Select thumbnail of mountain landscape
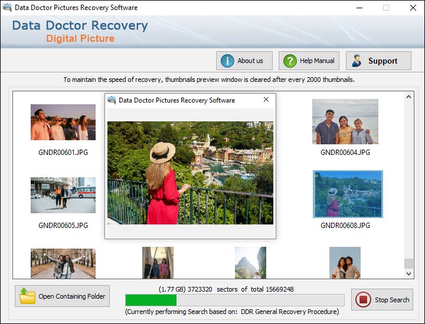The image size is (425, 324). click(x=250, y=263)
